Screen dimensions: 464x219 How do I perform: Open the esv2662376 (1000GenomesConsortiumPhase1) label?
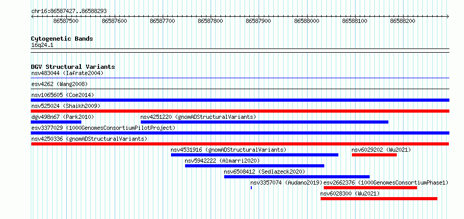pyautogui.click(x=386, y=182)
